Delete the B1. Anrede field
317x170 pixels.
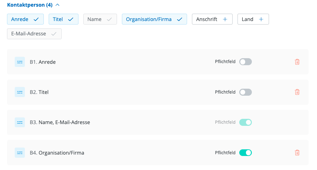pyautogui.click(x=297, y=62)
